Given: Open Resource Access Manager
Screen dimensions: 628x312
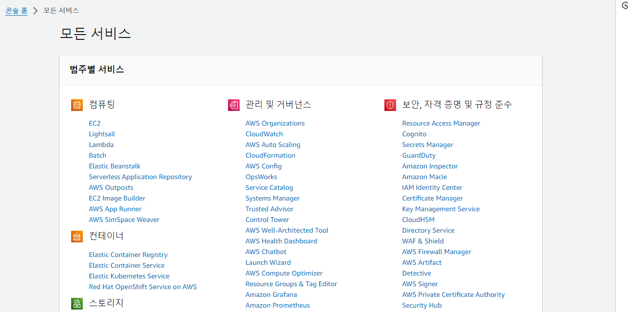Looking at the screenshot, I should coord(441,123).
